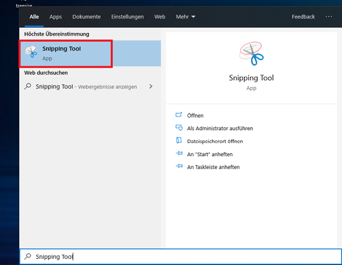This screenshot has width=342, height=265.
Task: Select the Einstellungen tab
Action: tap(127, 16)
